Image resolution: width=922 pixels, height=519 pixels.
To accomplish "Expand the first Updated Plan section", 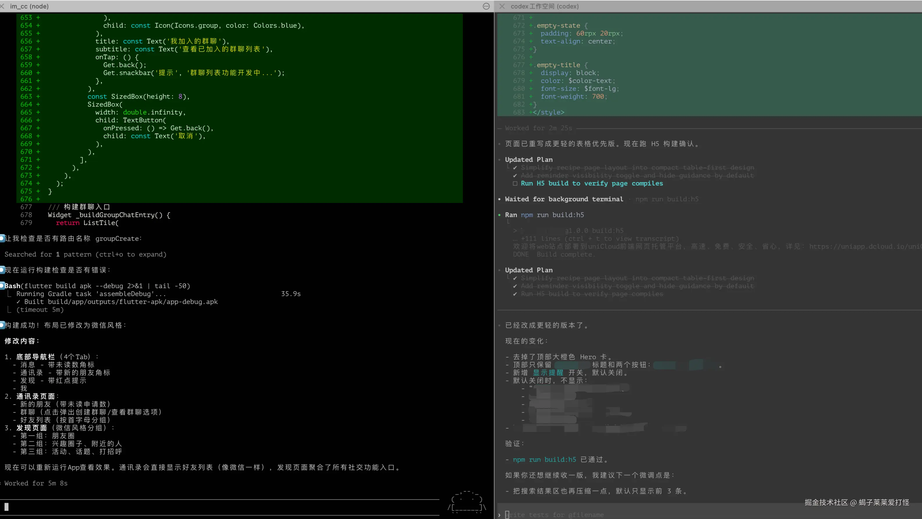I will [529, 159].
